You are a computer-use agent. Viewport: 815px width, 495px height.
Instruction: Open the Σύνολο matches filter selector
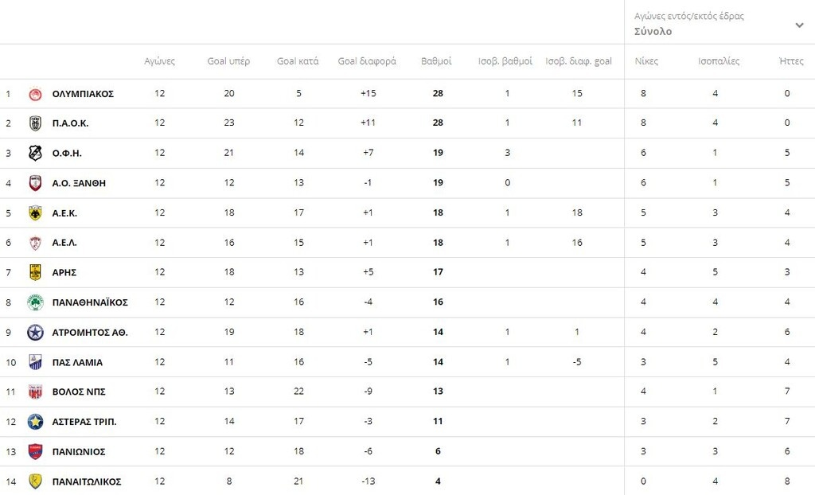coord(653,32)
